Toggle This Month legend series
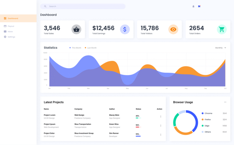 76,48
